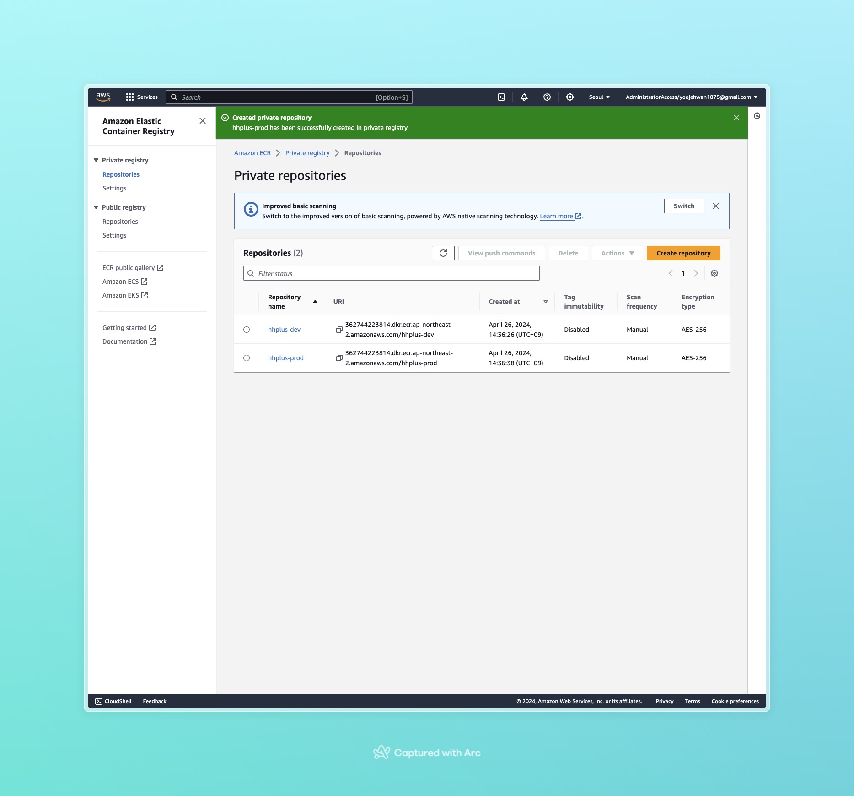This screenshot has height=796, width=854.
Task: Collapse the Public registry section
Action: point(96,207)
